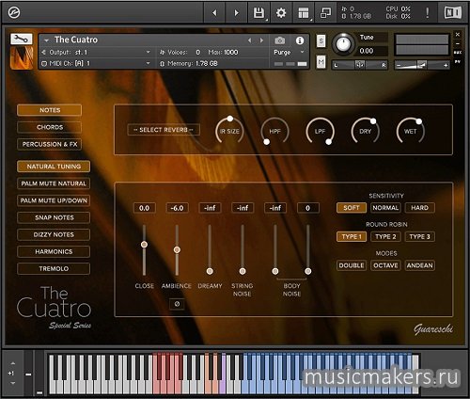Shift keyboard octave down arrow

pyautogui.click(x=13, y=383)
